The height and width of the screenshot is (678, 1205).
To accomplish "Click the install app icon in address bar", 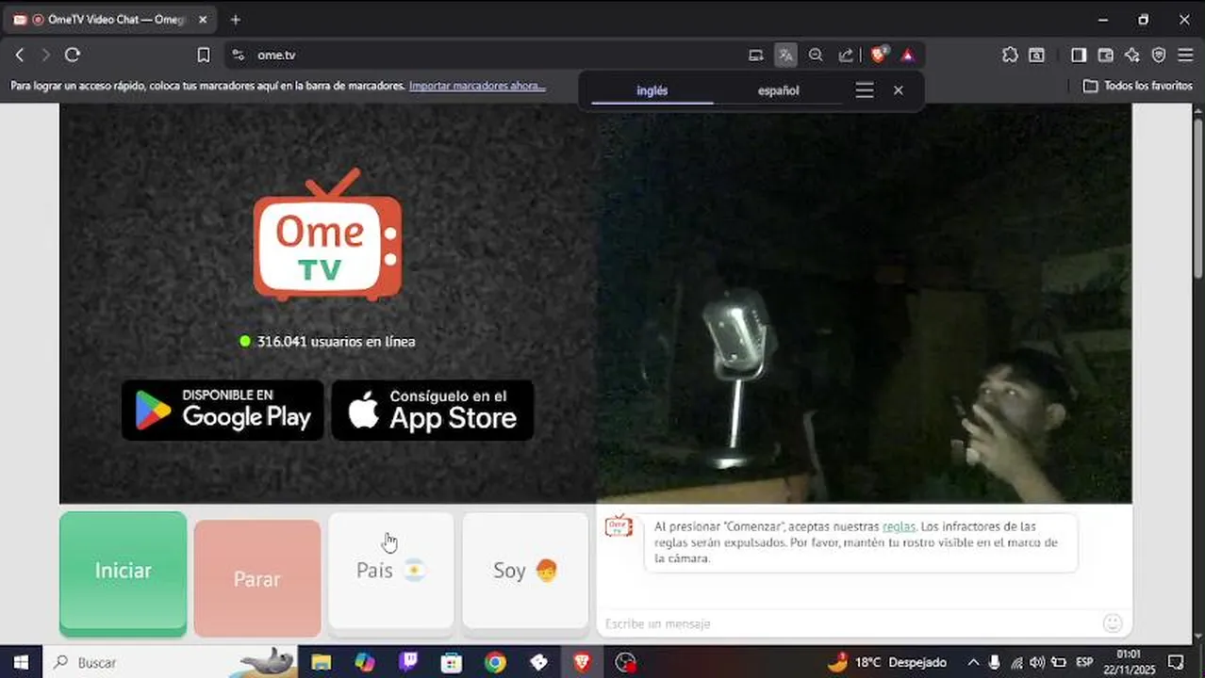I will point(755,55).
